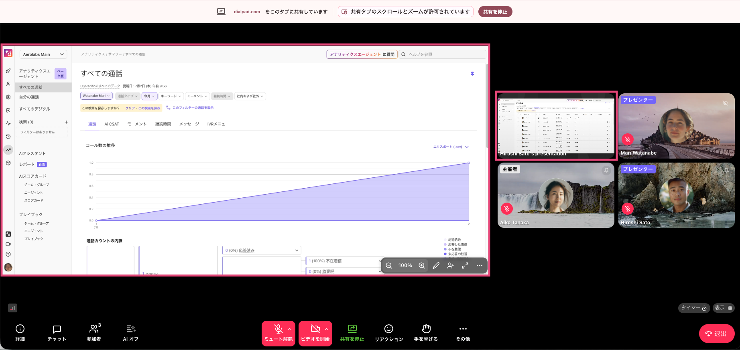The height and width of the screenshot is (350, 740).
Task: Expand shared screen to fullscreen
Action: (465, 266)
